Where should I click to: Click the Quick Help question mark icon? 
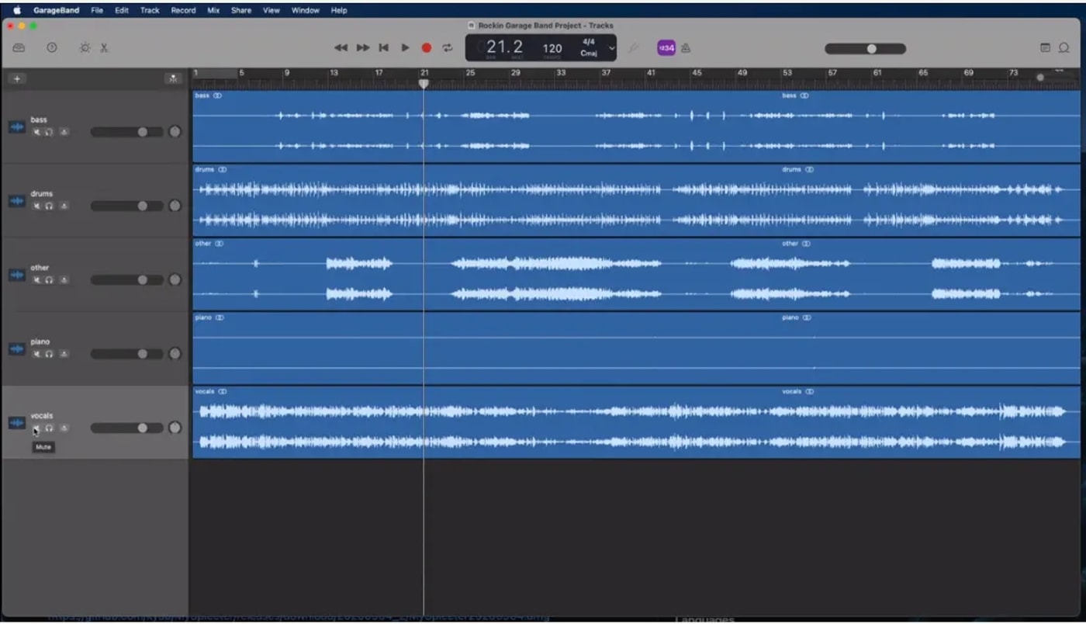tap(50, 47)
